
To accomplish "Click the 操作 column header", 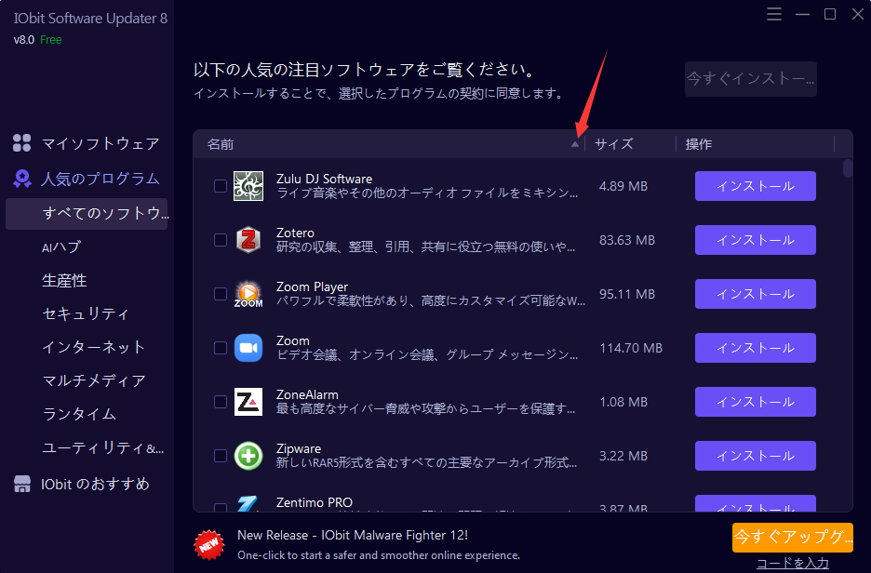I will [x=699, y=144].
